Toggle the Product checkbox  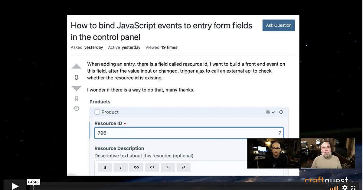pos(97,112)
